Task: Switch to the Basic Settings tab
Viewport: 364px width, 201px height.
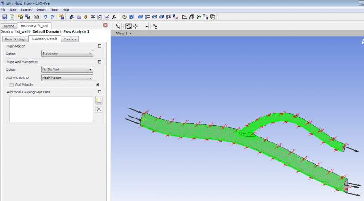Action: point(15,39)
